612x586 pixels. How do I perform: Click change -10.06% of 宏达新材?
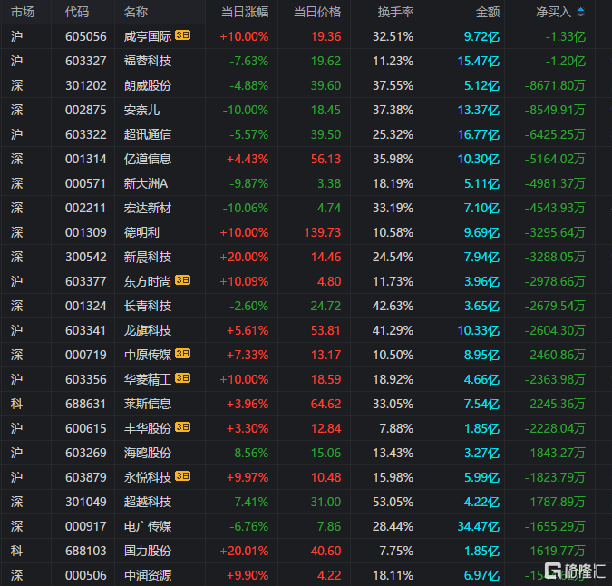coord(246,208)
